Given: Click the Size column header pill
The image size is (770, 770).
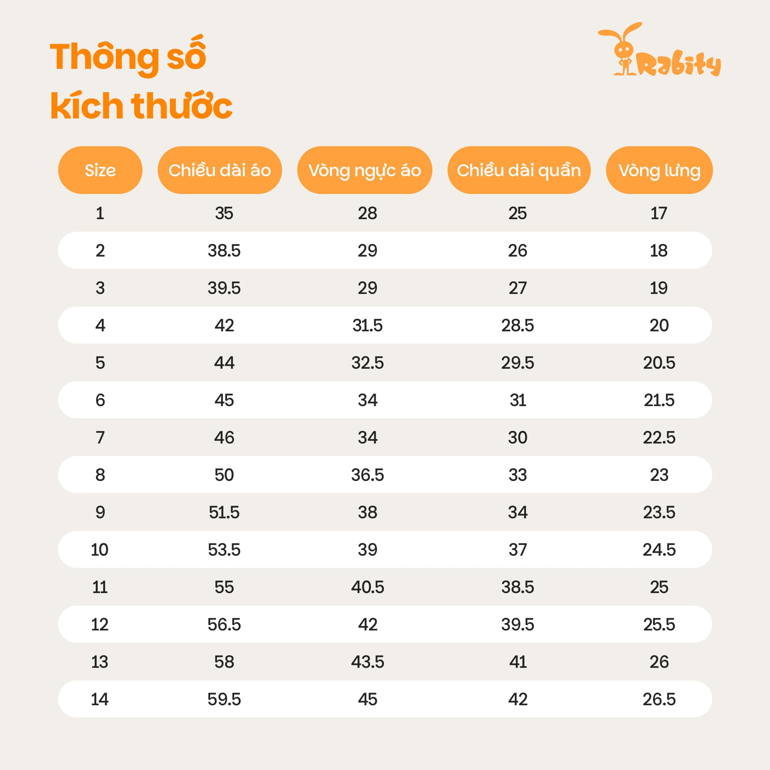Looking at the screenshot, I should coord(100,170).
